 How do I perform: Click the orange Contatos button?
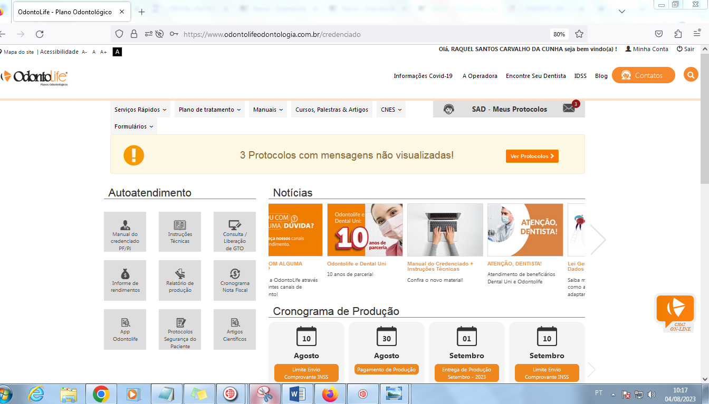pos(644,75)
